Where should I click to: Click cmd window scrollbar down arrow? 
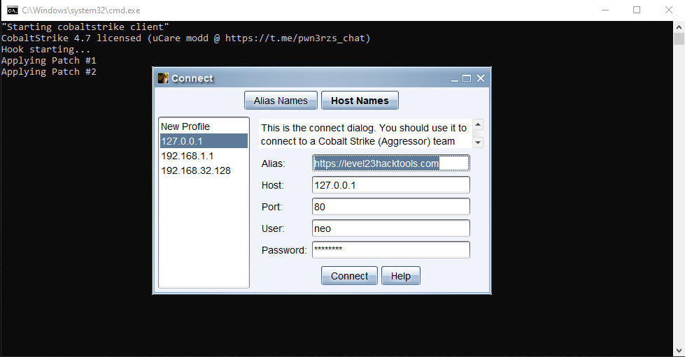tap(679, 351)
